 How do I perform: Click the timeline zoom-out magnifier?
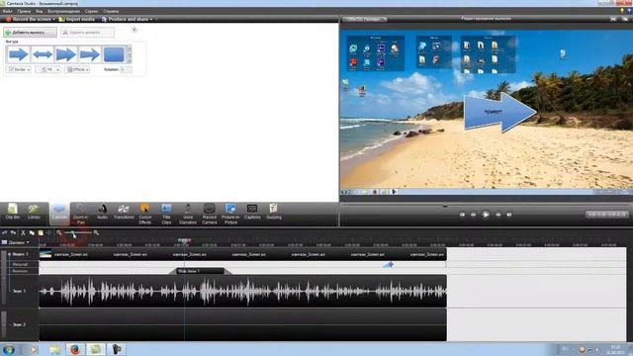coord(59,233)
